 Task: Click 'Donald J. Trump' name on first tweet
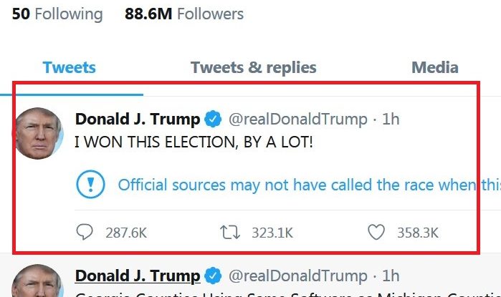pos(138,119)
